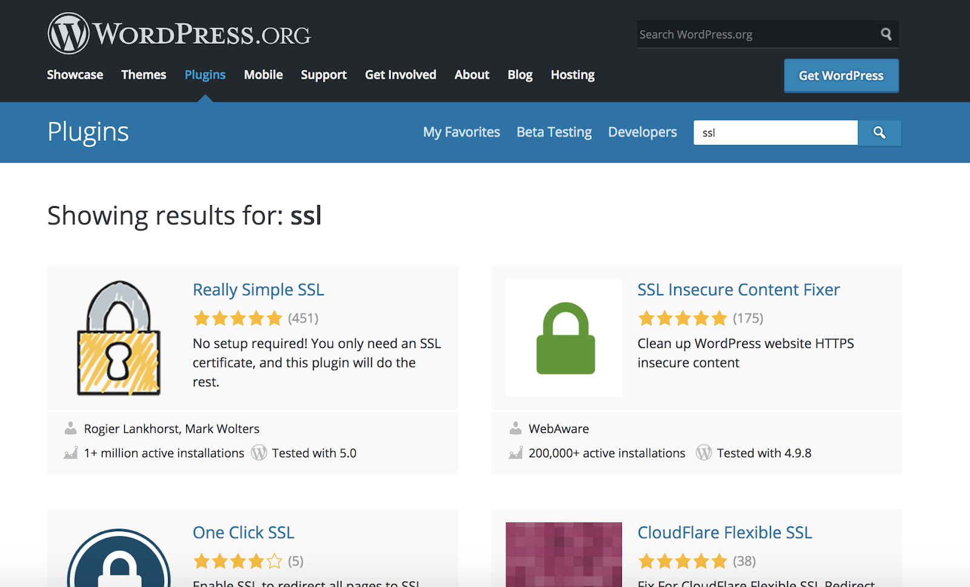Go to the Developers link
970x587 pixels.
click(x=643, y=132)
